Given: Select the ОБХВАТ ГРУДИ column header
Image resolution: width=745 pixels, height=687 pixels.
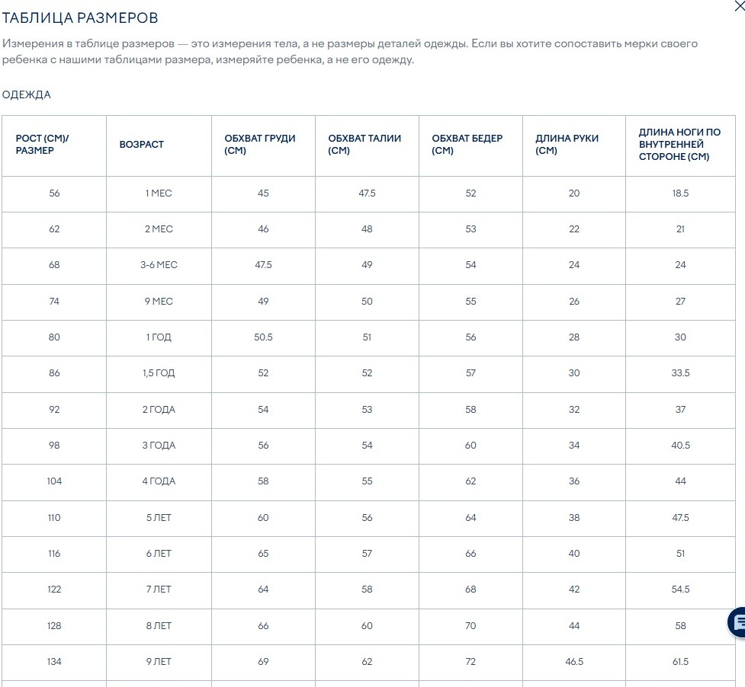Looking at the screenshot, I should tap(263, 145).
